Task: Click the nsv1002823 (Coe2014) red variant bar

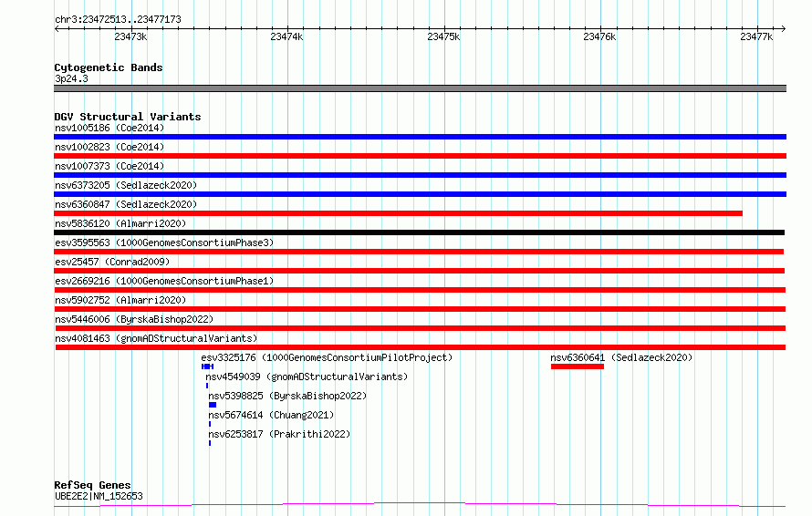Action: click(420, 156)
